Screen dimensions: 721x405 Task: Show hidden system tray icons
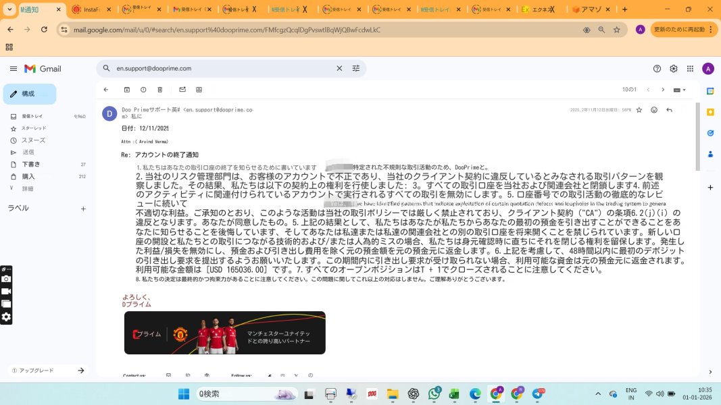pos(598,394)
